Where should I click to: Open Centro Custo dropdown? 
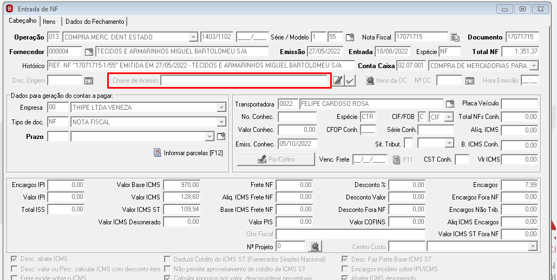(x=533, y=246)
